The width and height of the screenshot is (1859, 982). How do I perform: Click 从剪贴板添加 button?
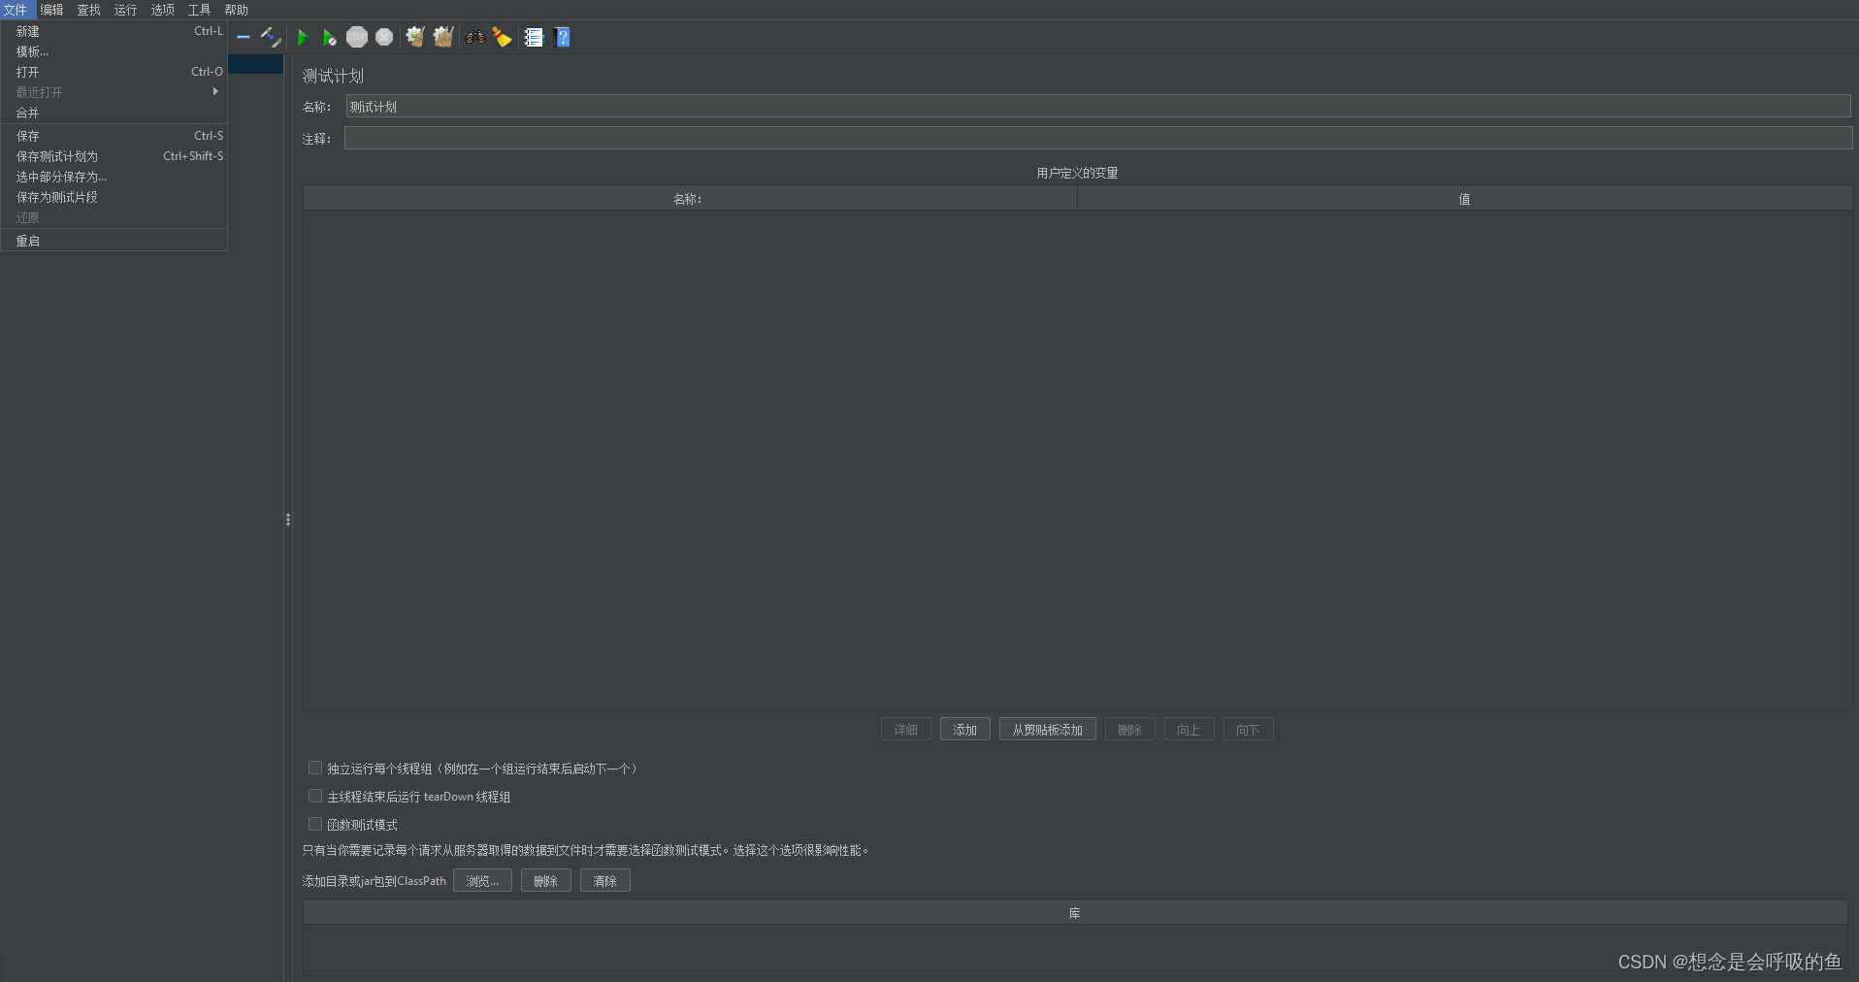pos(1047,730)
